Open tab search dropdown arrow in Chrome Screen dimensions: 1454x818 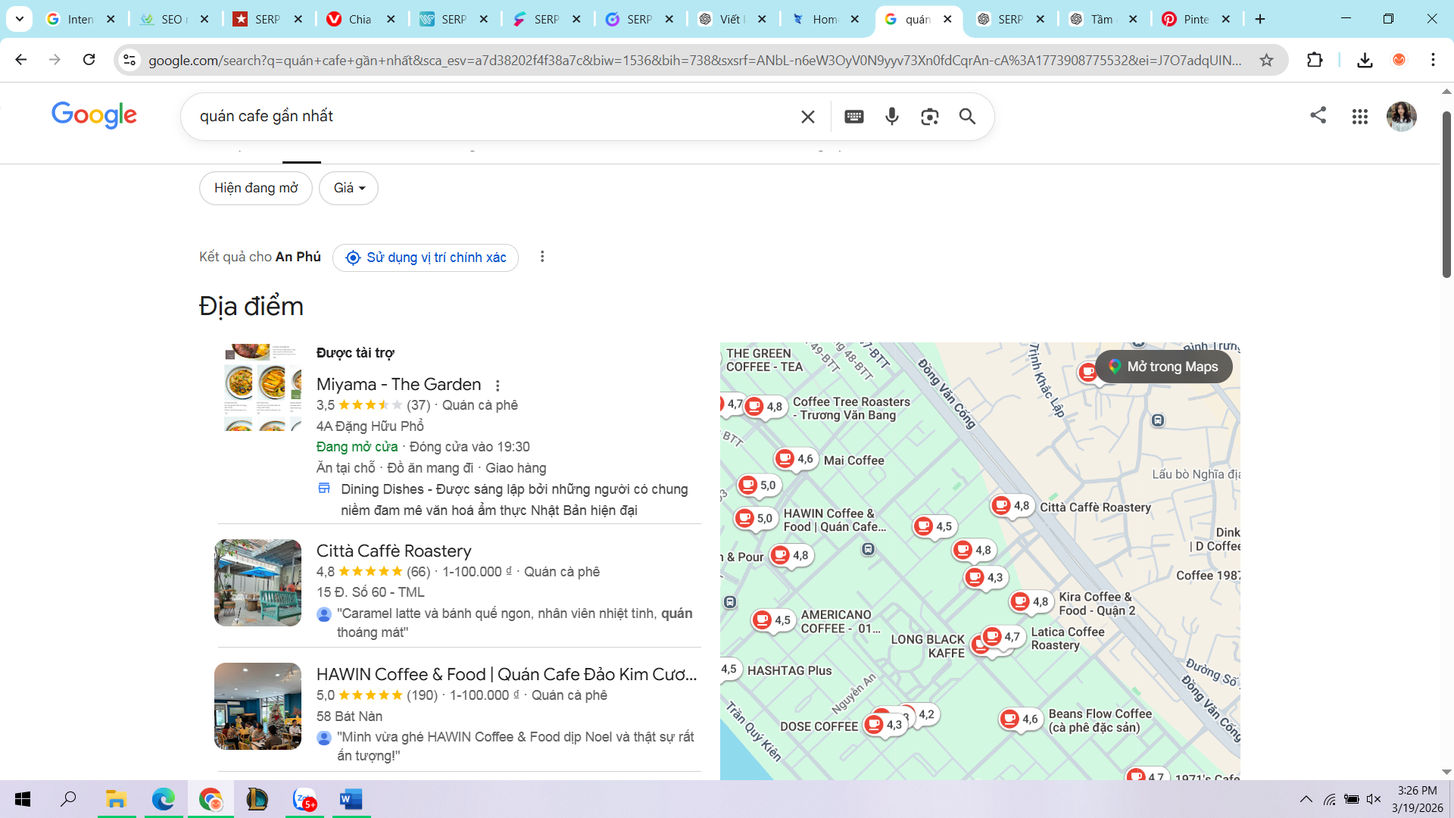(19, 19)
